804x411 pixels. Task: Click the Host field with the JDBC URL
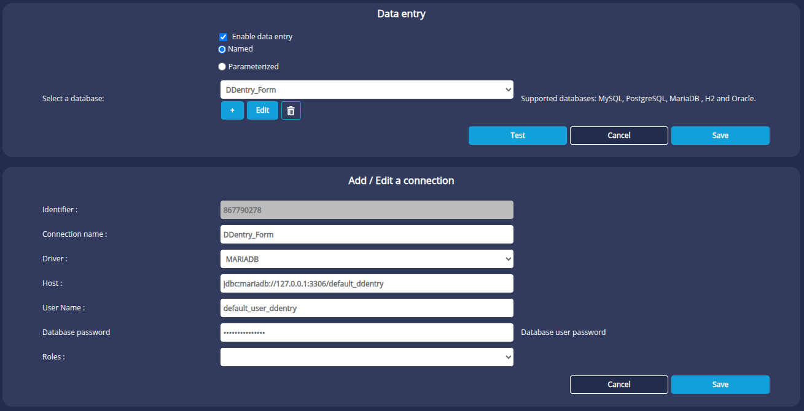(366, 283)
